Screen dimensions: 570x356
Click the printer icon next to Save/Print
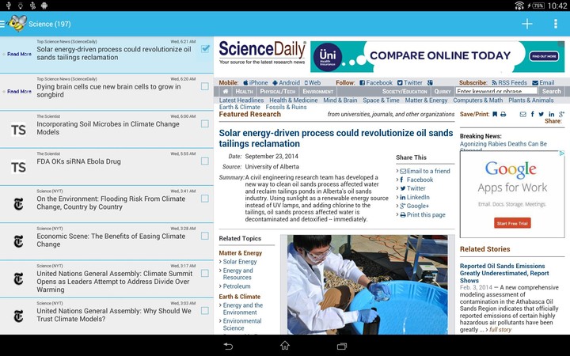coord(503,115)
